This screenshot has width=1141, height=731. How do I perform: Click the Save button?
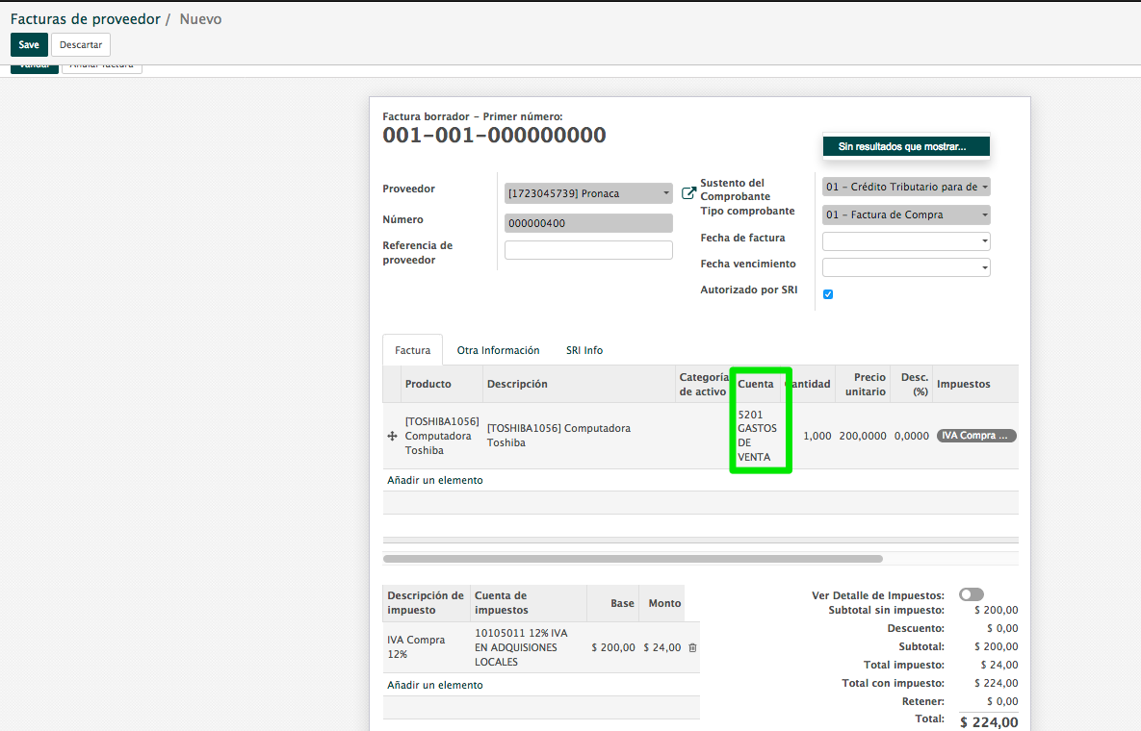pos(29,44)
